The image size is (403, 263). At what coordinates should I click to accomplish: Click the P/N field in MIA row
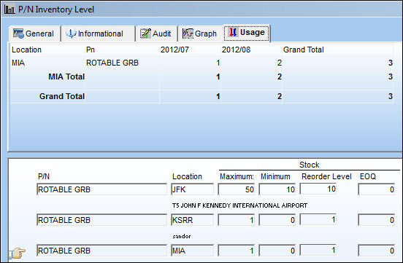point(101,251)
